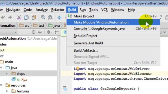
Task: Click the Redo arrow in the toolbar
Action: coord(10,17)
